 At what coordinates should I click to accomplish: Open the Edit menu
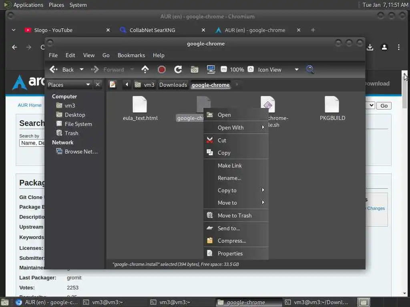coord(70,55)
